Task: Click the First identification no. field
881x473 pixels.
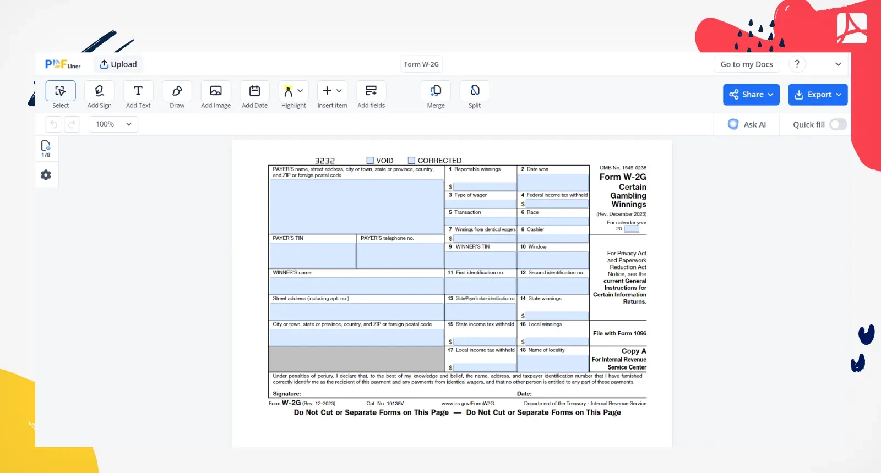Action: coord(481,285)
